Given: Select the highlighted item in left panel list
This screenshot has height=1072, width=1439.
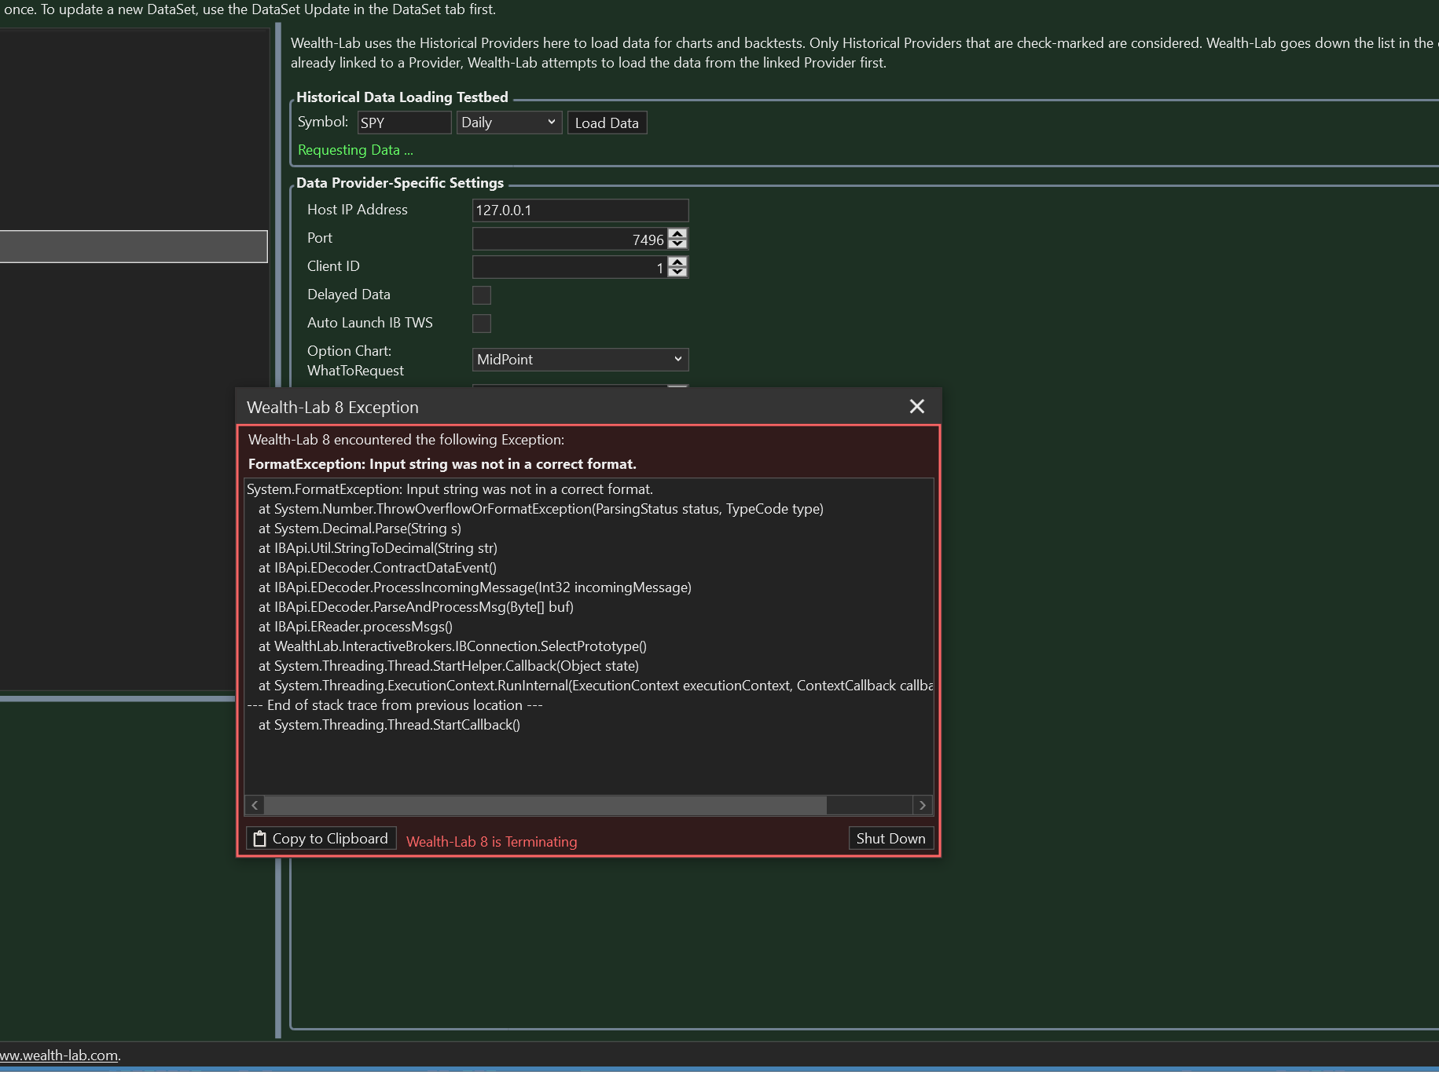Looking at the screenshot, I should (134, 247).
